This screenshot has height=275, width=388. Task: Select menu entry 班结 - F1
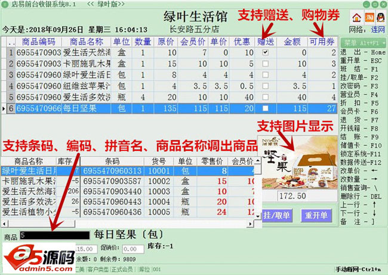tap(359, 69)
